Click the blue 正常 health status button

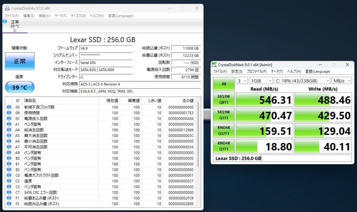coord(20,61)
